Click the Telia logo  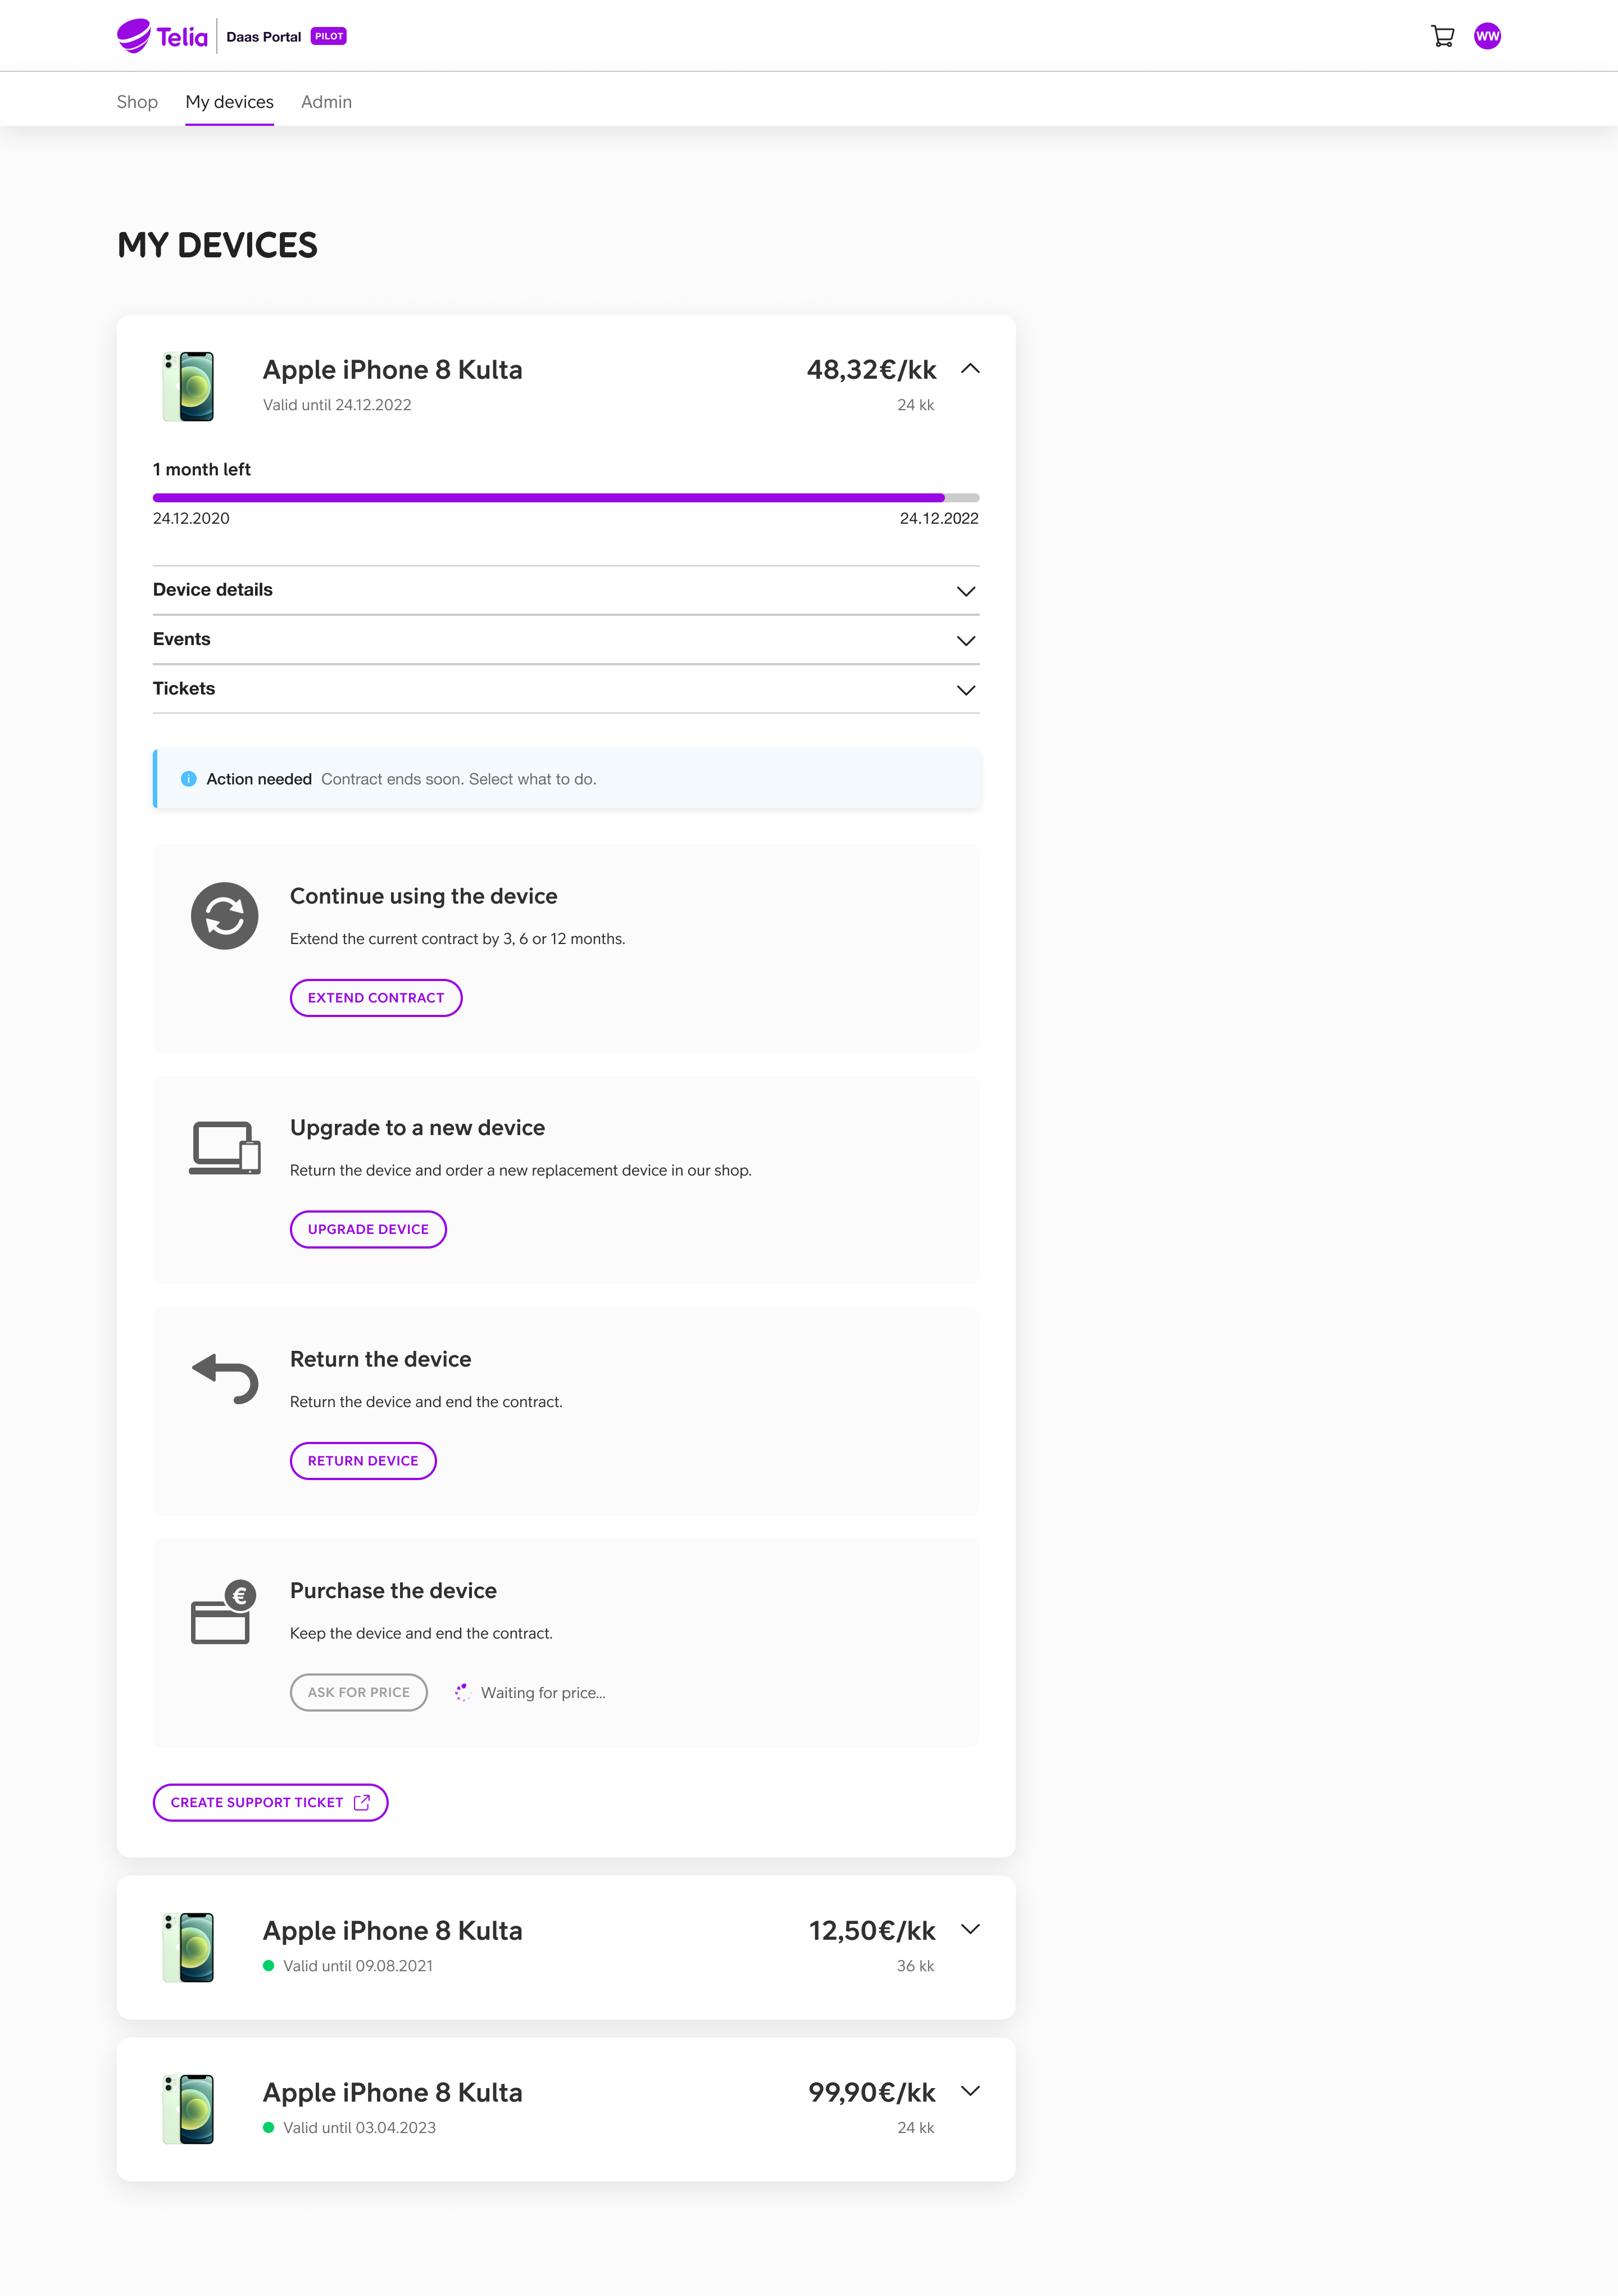click(x=162, y=36)
